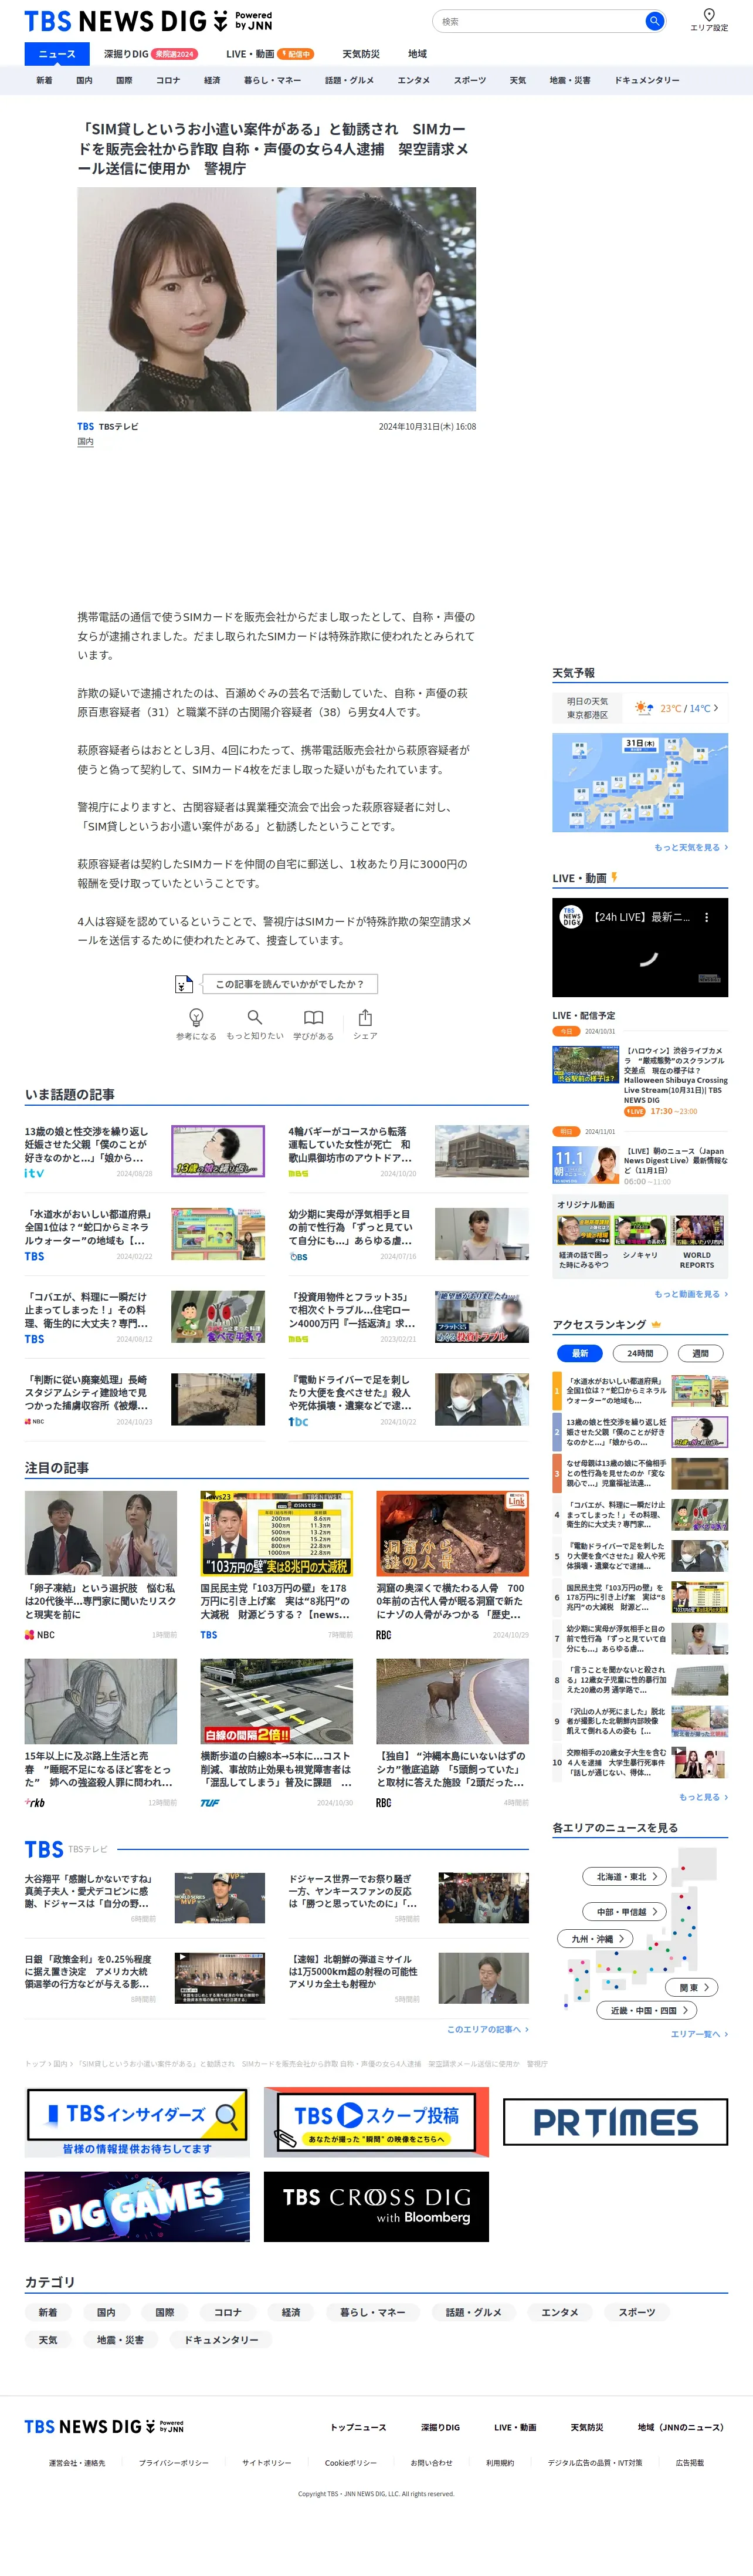Click もっと動画を見る link

(691, 1294)
